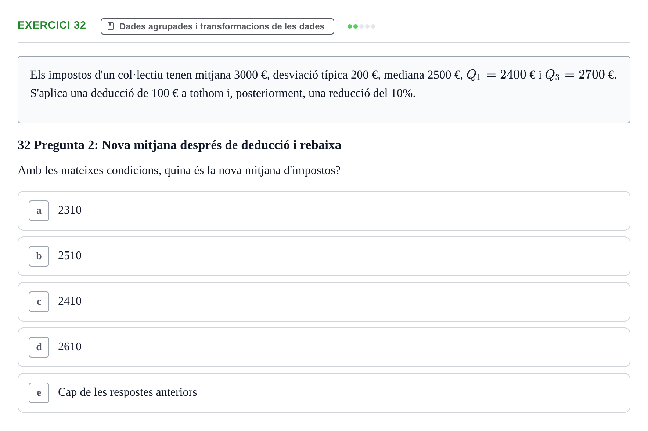Image resolution: width=648 pixels, height=431 pixels.
Task: Select answer letter box c
Action: pyautogui.click(x=39, y=302)
